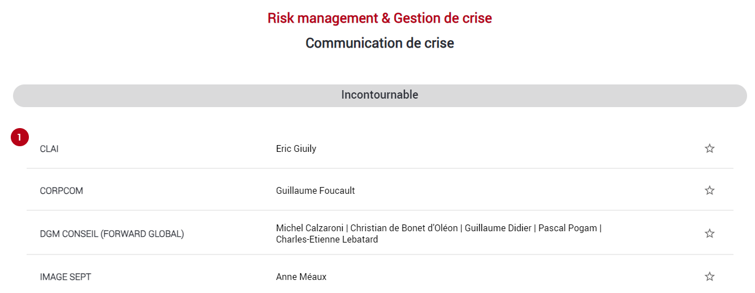The height and width of the screenshot is (293, 755).
Task: Toggle the favorite star for CORPCOM
Action: coord(709,190)
